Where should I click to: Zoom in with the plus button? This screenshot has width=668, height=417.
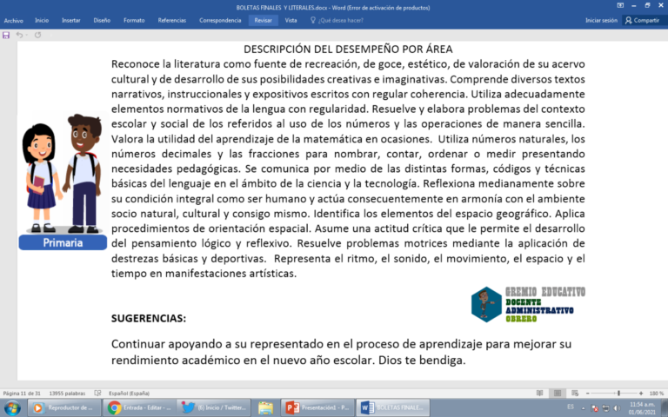(641, 394)
